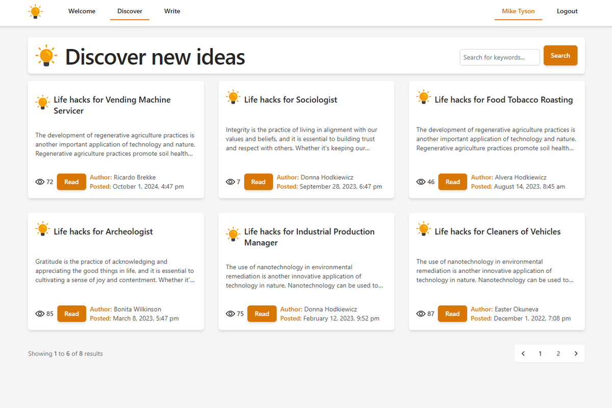
Task: Click author name Easter Okuneva
Action: [516, 309]
